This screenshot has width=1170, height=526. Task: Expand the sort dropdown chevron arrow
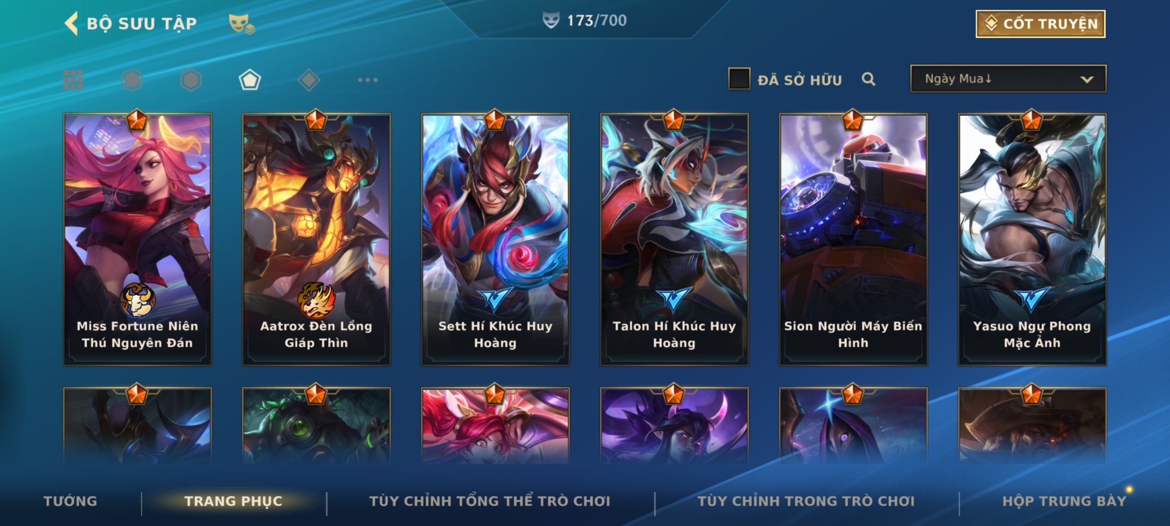click(1087, 79)
